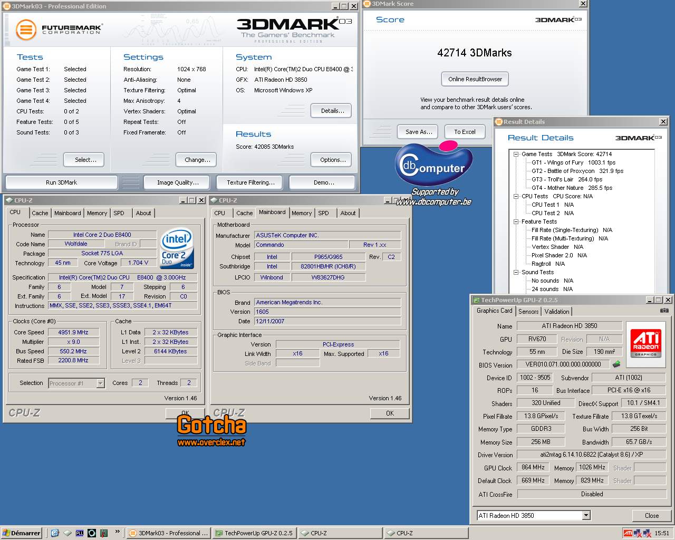Click the 42714 3DMarks score text

point(474,53)
